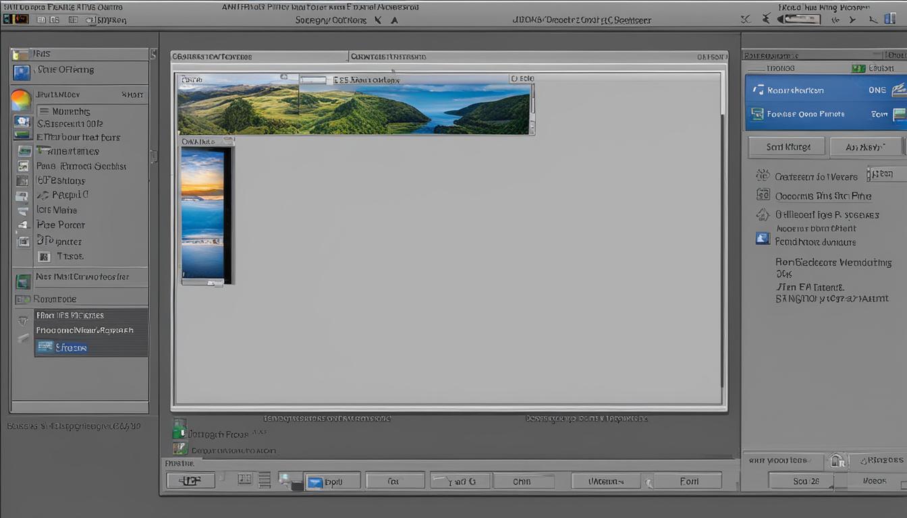Click the "Sou 26" button
907x518 pixels.
tap(802, 481)
